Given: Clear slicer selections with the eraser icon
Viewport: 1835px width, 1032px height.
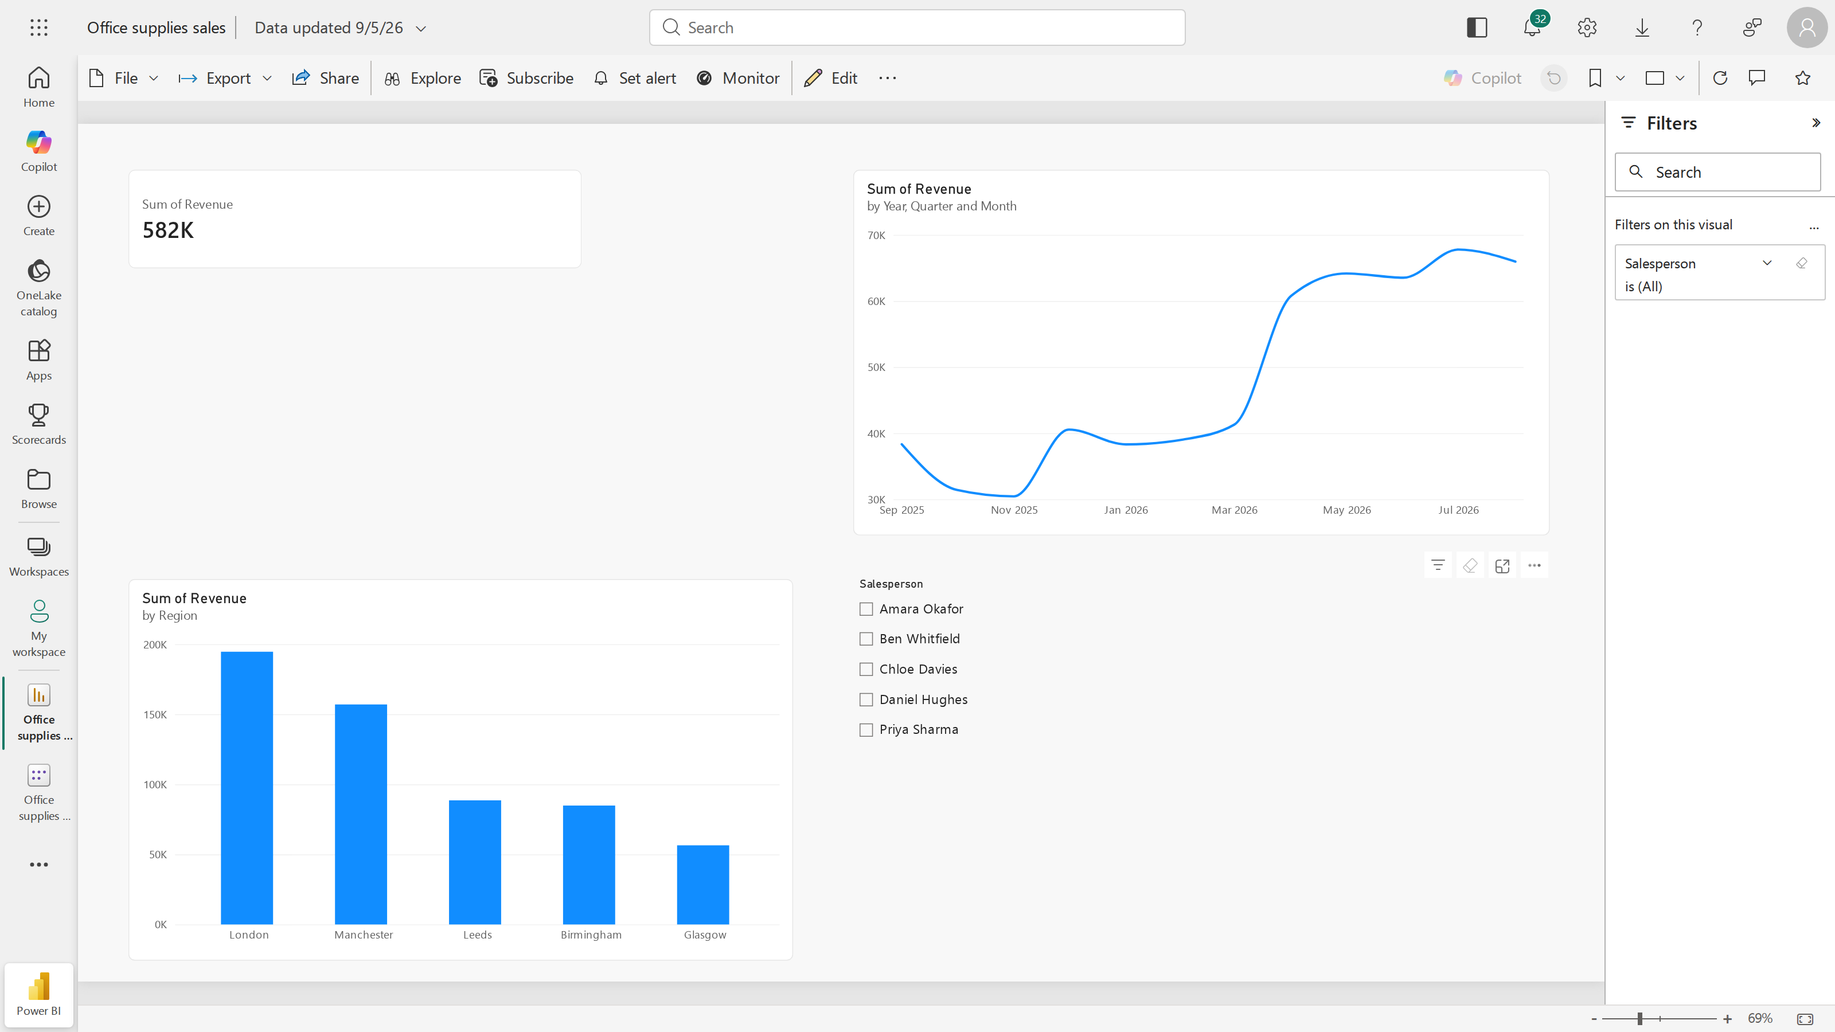Looking at the screenshot, I should click(1470, 565).
